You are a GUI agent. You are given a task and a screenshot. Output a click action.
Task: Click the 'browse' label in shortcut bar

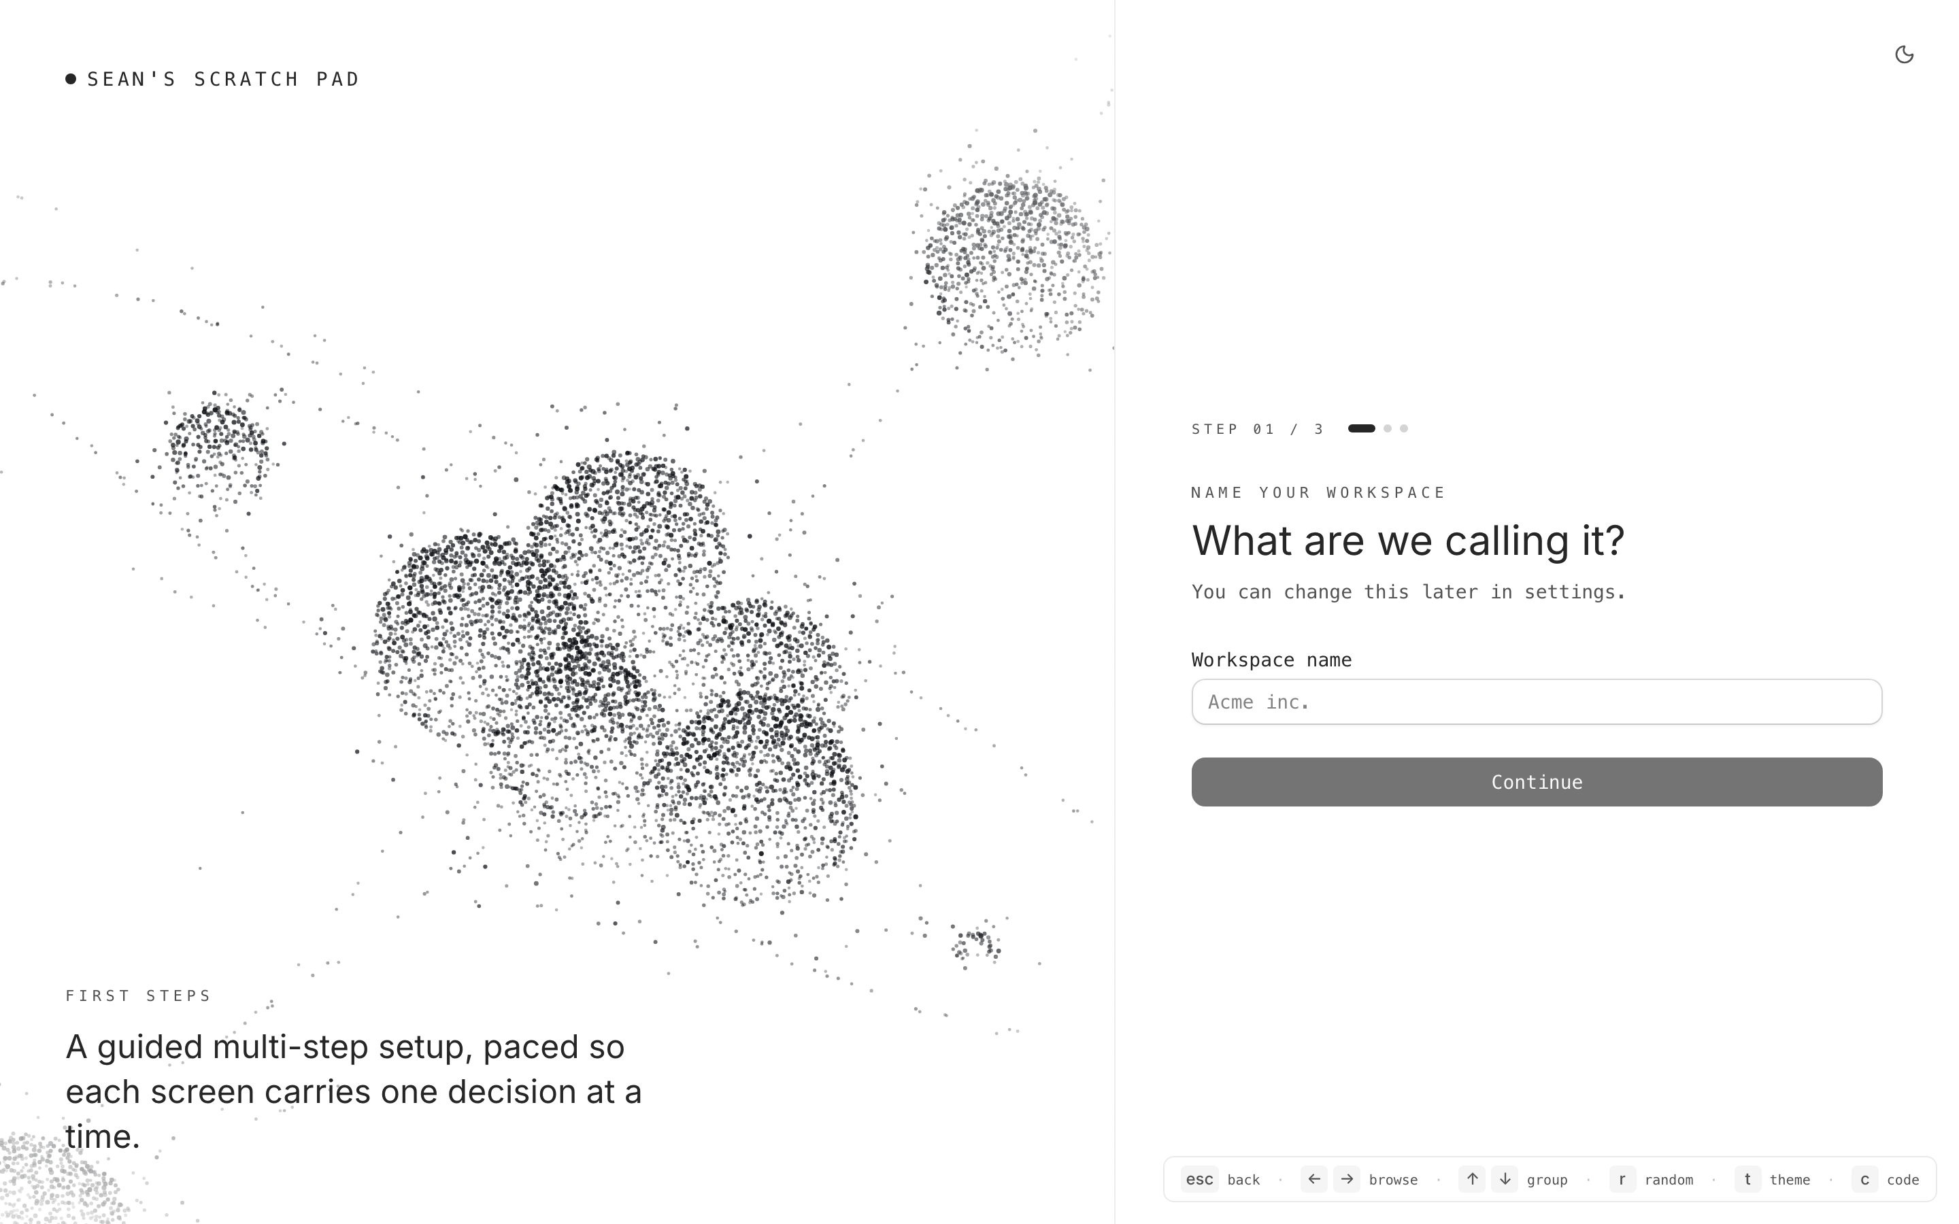coord(1392,1180)
